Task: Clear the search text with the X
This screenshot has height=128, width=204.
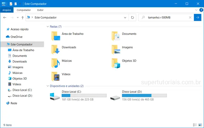Action: tap(190, 18)
